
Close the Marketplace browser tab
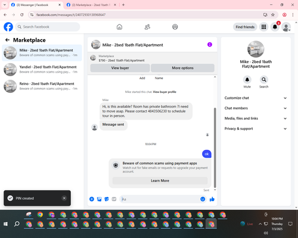(x=115, y=5)
